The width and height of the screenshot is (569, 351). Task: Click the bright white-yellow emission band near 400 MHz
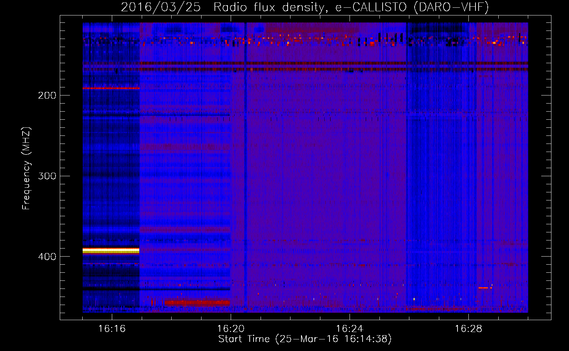pos(111,251)
